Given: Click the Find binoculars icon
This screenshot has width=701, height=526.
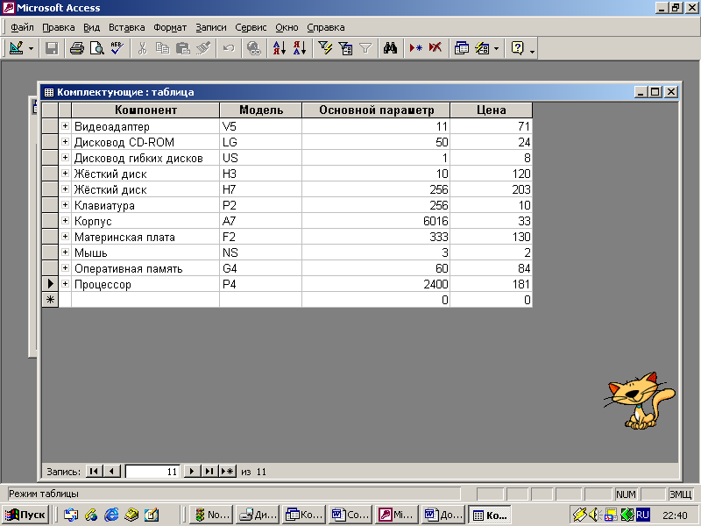Looking at the screenshot, I should pyautogui.click(x=390, y=48).
